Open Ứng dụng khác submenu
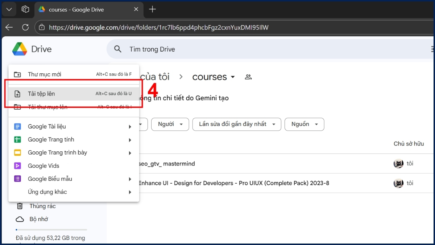The height and width of the screenshot is (245, 435). pyautogui.click(x=74, y=192)
